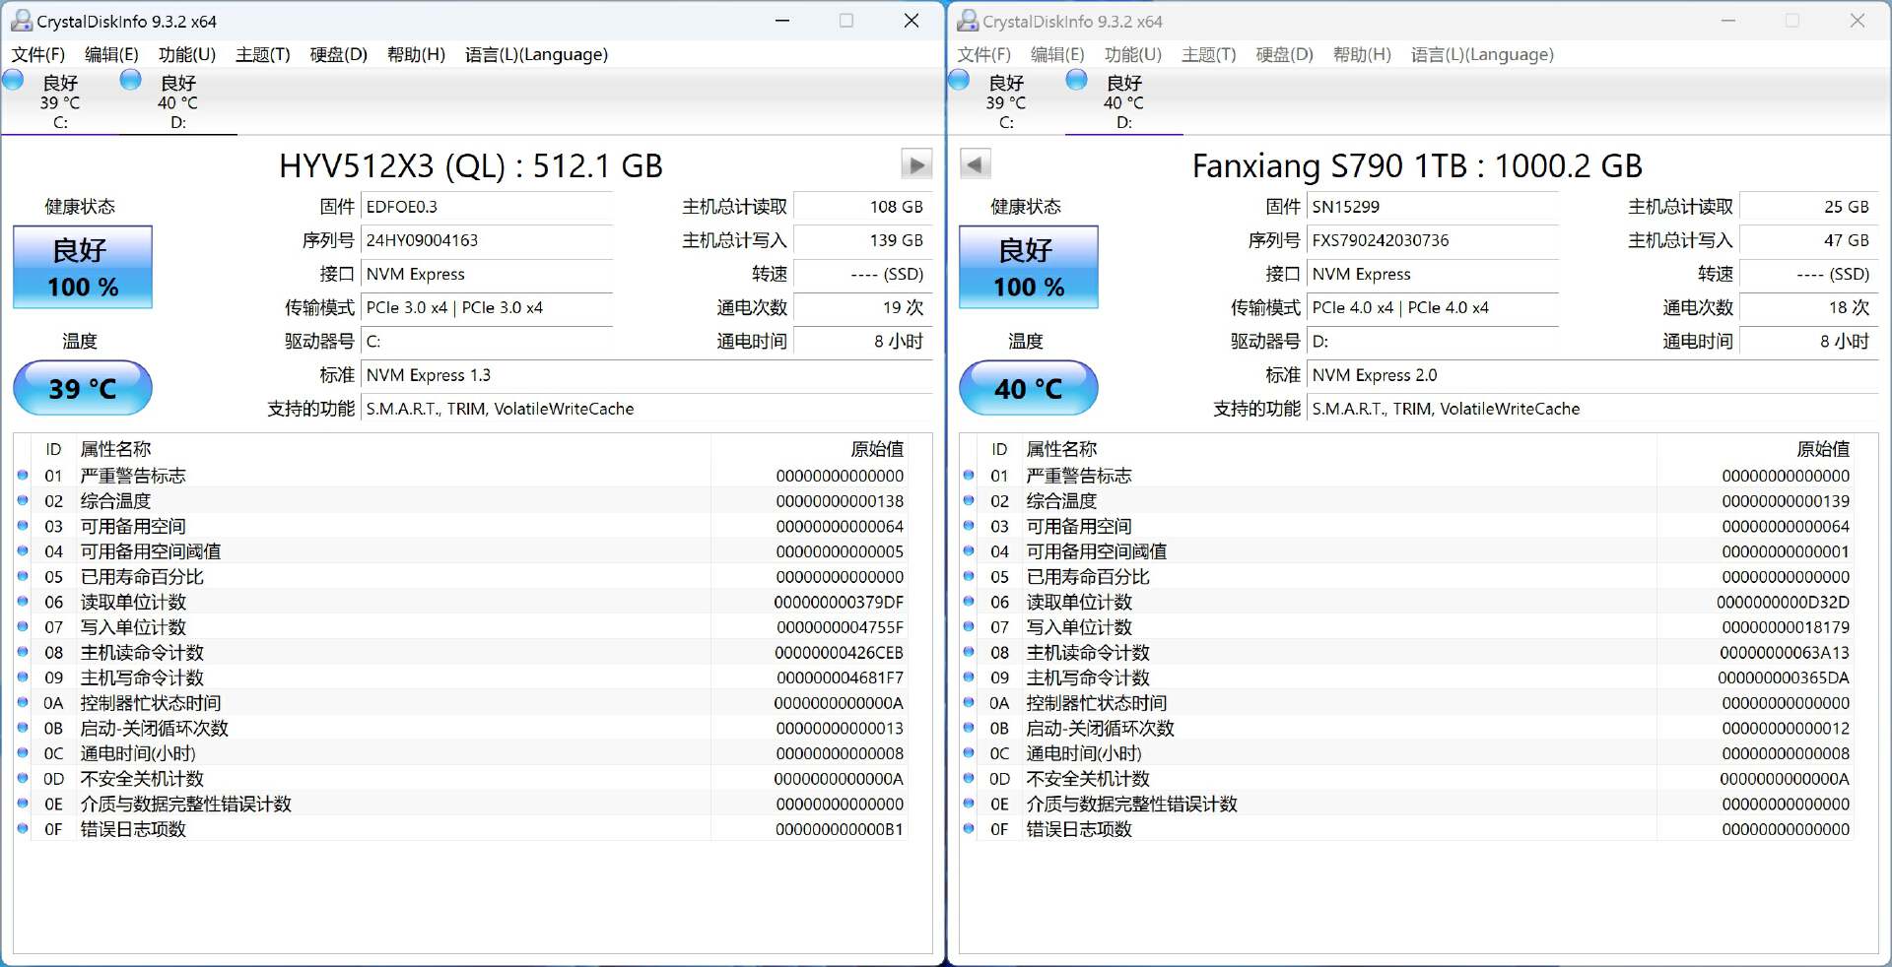Click 主机总计读取 value 108 GB

pyautogui.click(x=862, y=207)
